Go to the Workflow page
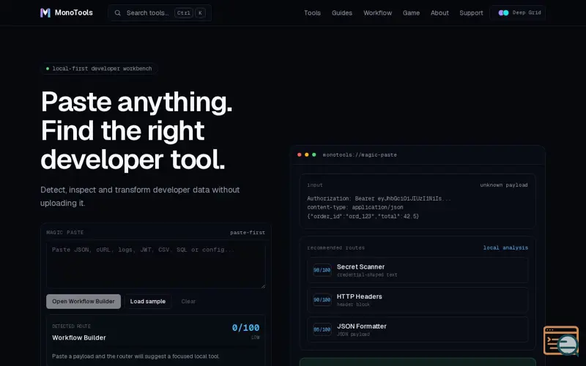 coord(377,12)
